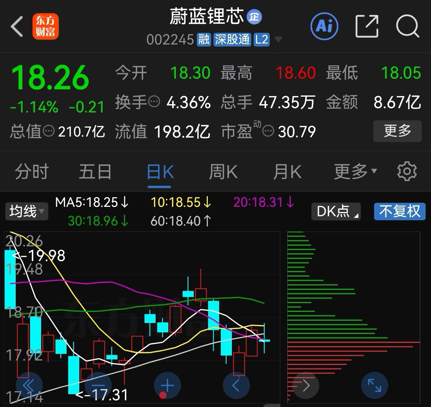Screen dimensions: 431x407
Task: Expand chart to fullscreen icon
Action: click(x=374, y=385)
